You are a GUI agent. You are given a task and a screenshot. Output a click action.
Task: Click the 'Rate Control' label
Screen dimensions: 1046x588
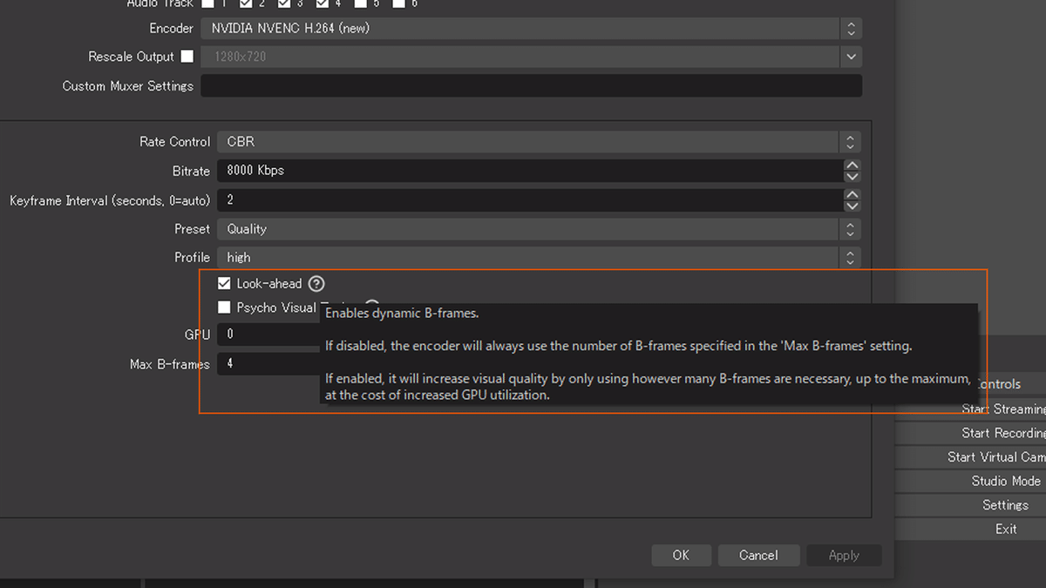(175, 142)
